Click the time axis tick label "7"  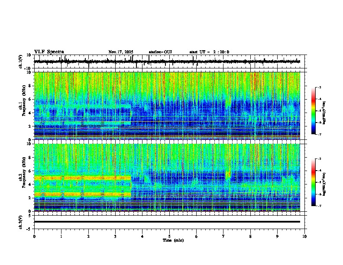tap(223, 236)
